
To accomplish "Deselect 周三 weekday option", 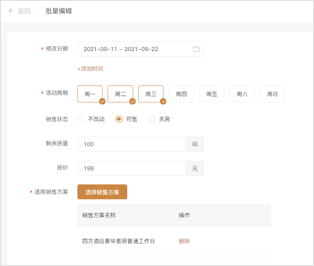I will [x=151, y=94].
